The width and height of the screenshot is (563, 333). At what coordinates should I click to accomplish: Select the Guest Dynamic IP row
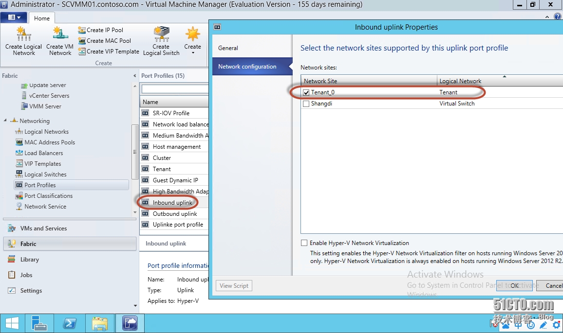174,180
